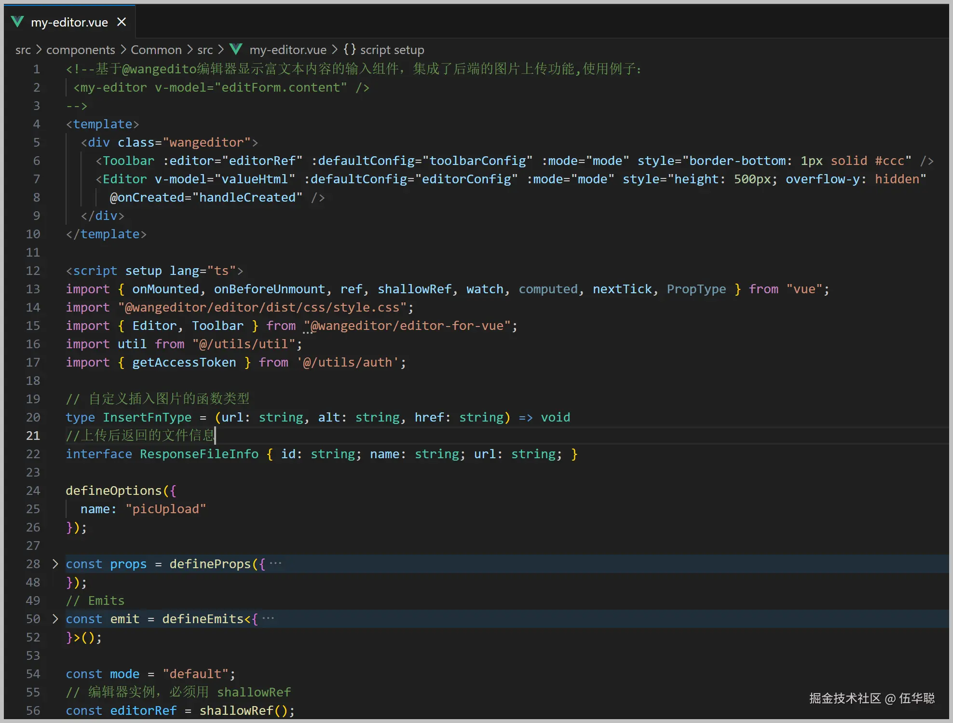Open the Common breadcrumb segment
Image resolution: width=953 pixels, height=723 pixels.
(156, 50)
